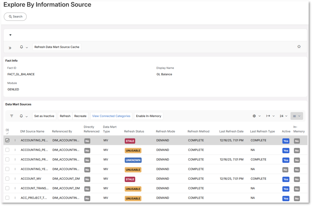Open row menu for ACC_PROJECT_T... row
Image resolution: width=312 pixels, height=206 pixels.
point(15,198)
